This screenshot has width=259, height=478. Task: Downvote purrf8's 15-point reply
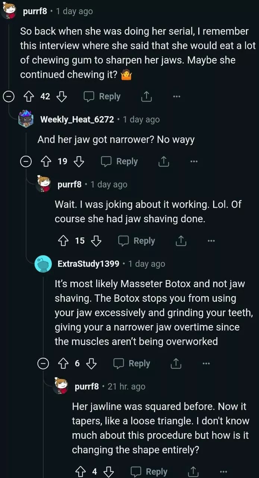click(96, 241)
